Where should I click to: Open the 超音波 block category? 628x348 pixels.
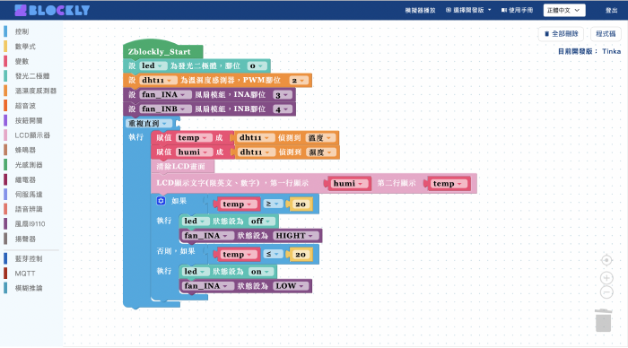[x=25, y=106]
